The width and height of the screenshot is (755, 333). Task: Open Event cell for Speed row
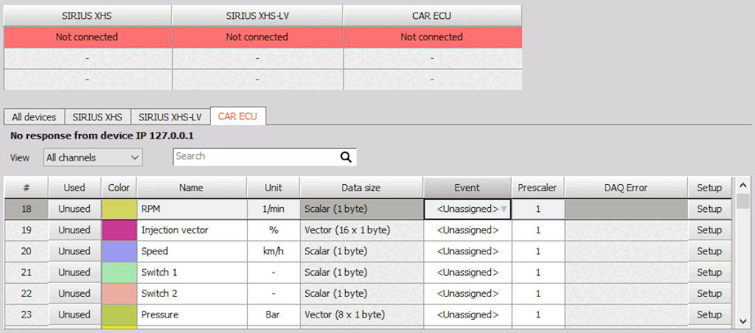click(467, 251)
